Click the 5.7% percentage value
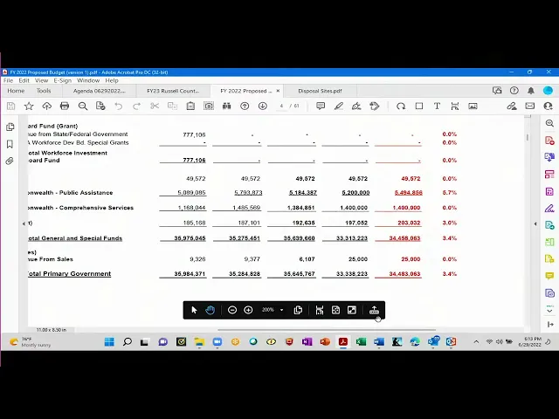Screen dimensions: 559x419 [x=449, y=192]
